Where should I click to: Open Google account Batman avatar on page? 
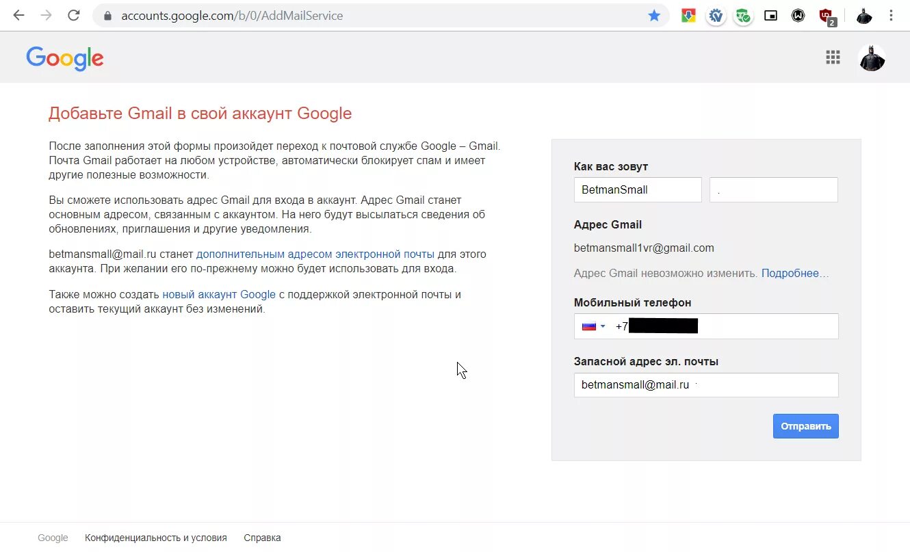(x=872, y=57)
